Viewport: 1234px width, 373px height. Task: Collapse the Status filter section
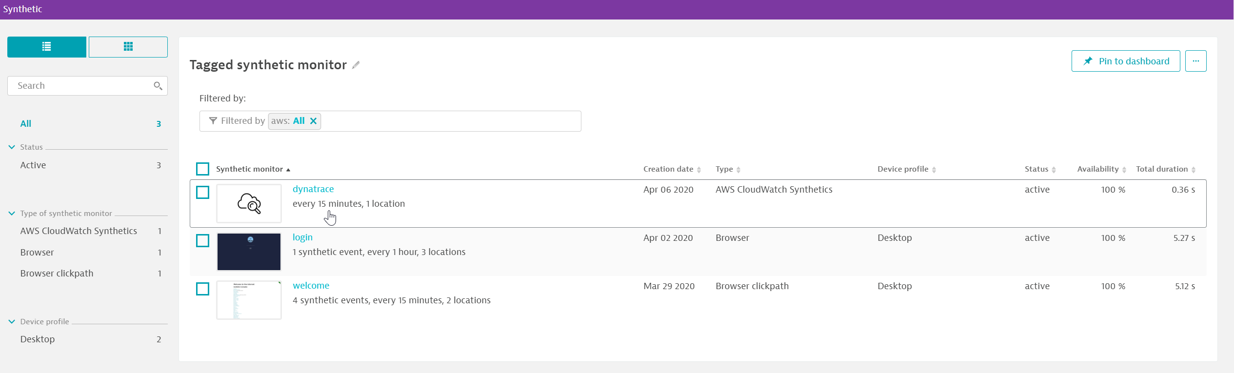coord(12,147)
